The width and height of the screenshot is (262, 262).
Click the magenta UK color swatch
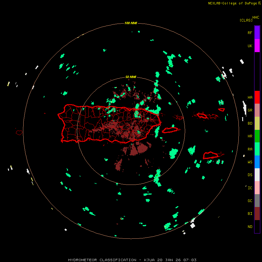click(257, 46)
